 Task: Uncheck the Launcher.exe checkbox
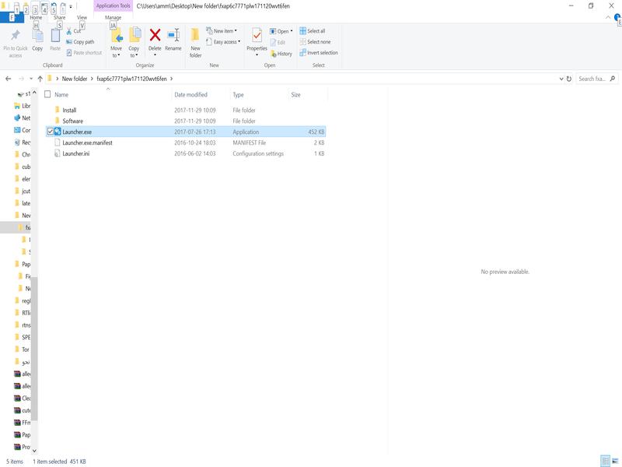[51, 132]
